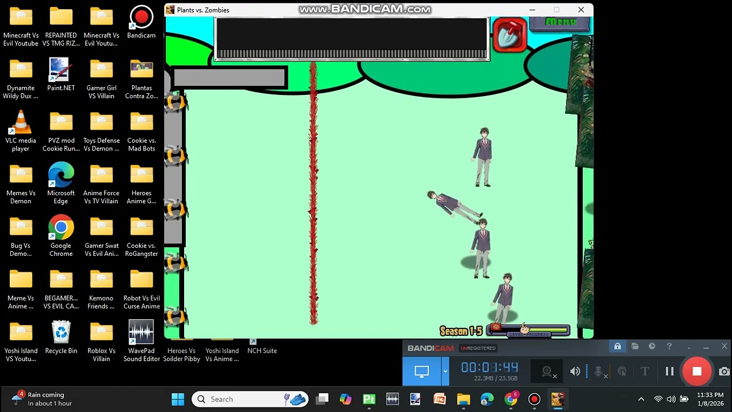Open the Recycle Bin on the desktop

click(61, 338)
